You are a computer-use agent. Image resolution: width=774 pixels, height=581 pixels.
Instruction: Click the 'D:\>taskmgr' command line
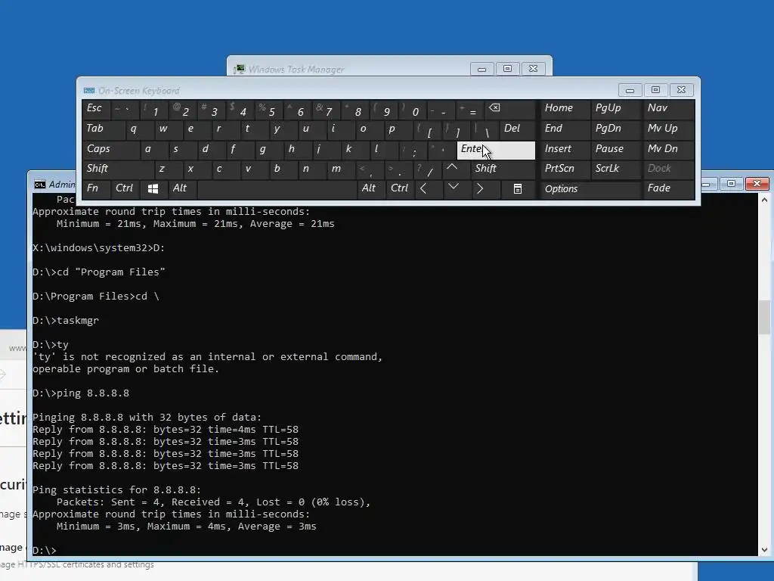pos(66,321)
